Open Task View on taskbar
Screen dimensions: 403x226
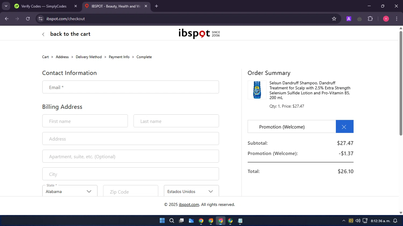(x=181, y=221)
